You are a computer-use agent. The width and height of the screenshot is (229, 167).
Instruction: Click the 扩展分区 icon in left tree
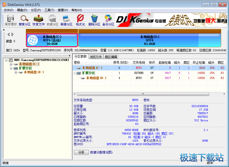coord(16,68)
